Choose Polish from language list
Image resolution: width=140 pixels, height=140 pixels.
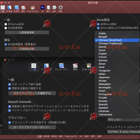(x=117, y=91)
